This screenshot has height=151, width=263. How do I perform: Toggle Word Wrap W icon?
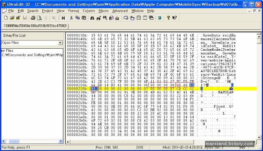pos(54,18)
